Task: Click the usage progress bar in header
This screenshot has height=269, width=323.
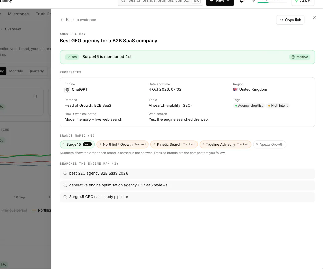Action: [x=272, y=2]
